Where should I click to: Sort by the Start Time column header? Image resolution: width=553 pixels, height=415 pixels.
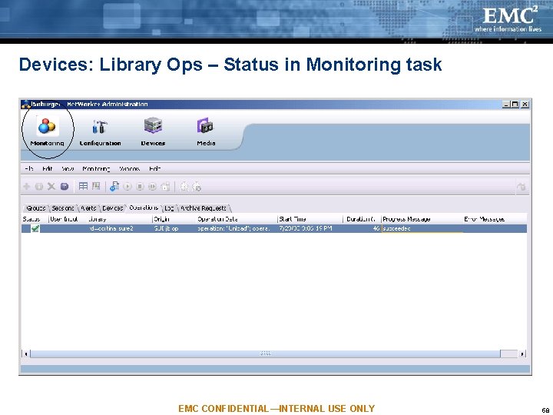[x=310, y=219]
